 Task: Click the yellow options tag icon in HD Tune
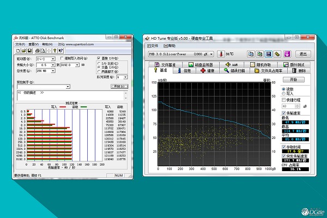point(277,54)
